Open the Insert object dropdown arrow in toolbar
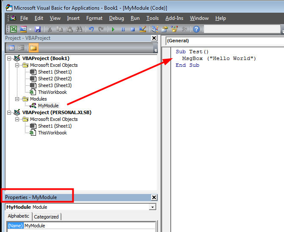This screenshot has width=284, height=232. click(30, 29)
